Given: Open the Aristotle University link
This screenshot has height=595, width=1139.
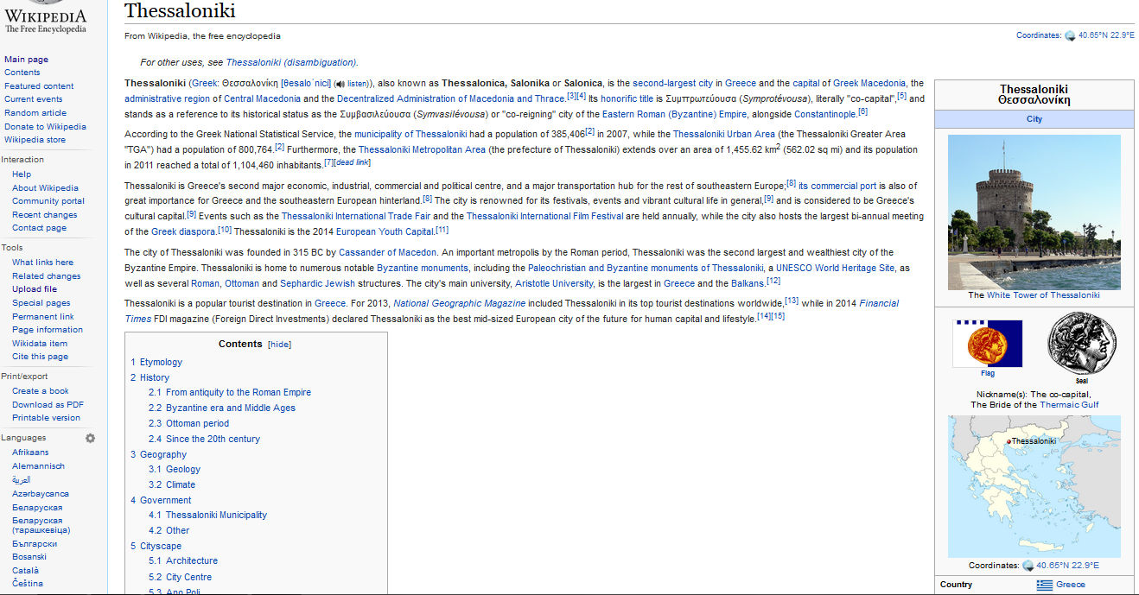Looking at the screenshot, I should coord(555,284).
